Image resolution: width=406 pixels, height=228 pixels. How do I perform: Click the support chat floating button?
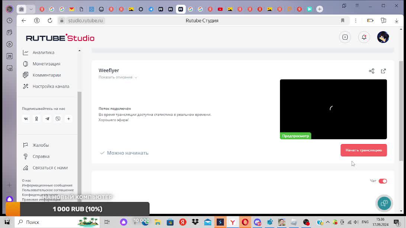point(384,203)
